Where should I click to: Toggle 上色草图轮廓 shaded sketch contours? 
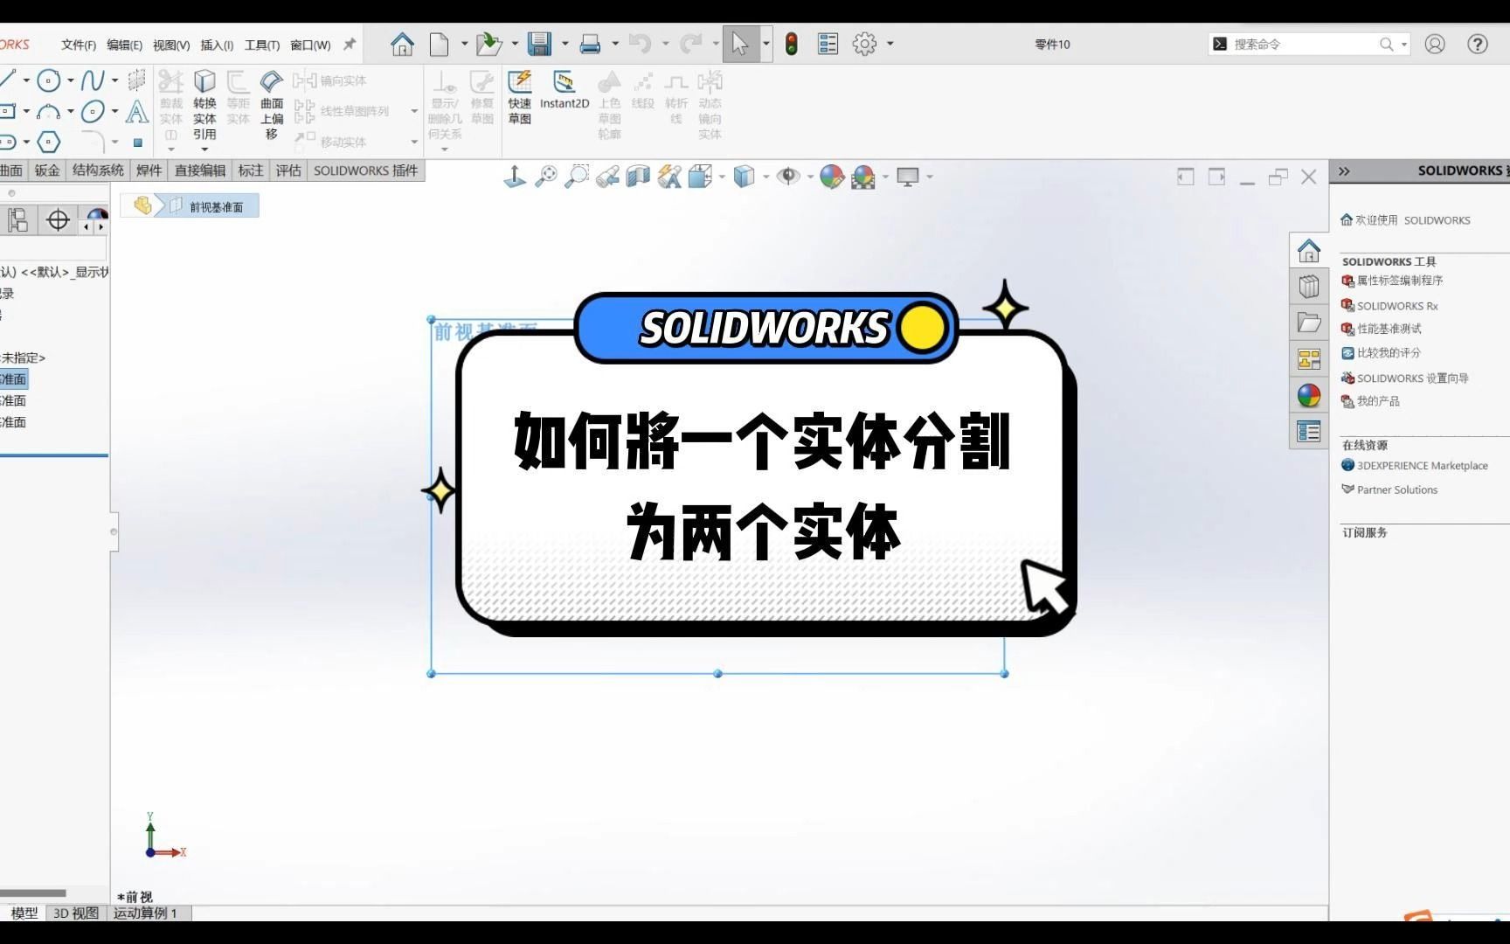tap(609, 105)
